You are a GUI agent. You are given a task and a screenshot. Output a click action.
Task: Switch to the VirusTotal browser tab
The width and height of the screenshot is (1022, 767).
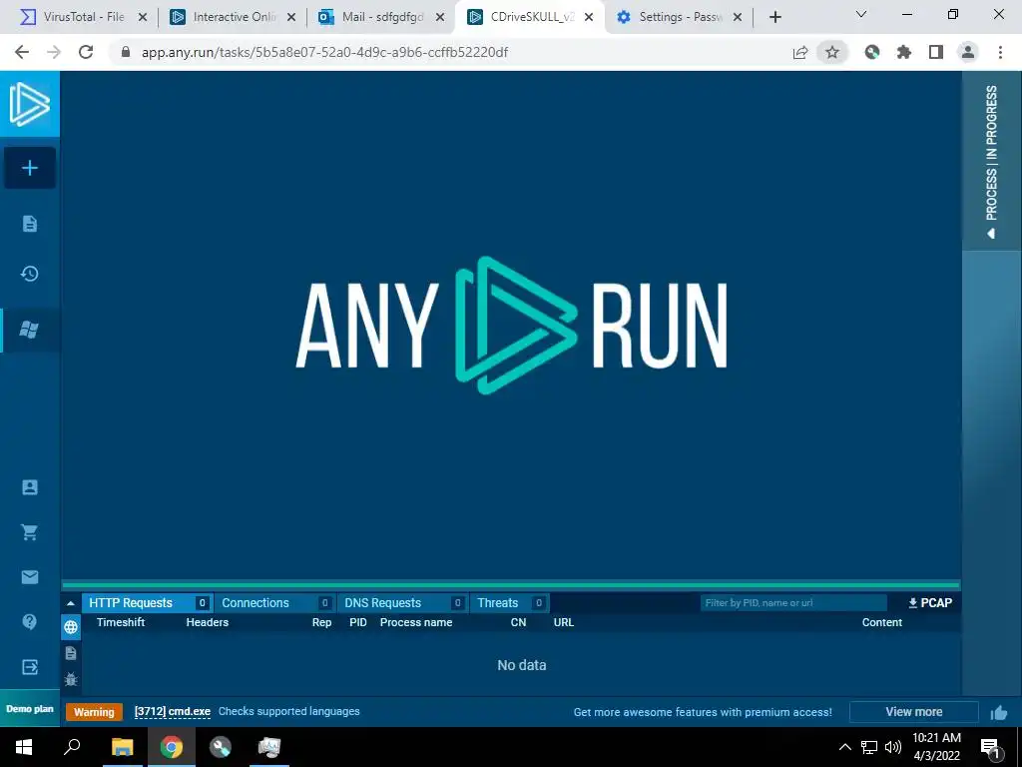(82, 17)
